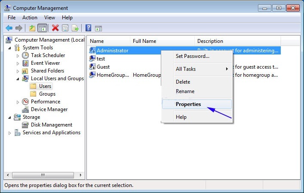Open the Action menu in menu bar
The height and width of the screenshot is (193, 304).
pyautogui.click(x=30, y=18)
